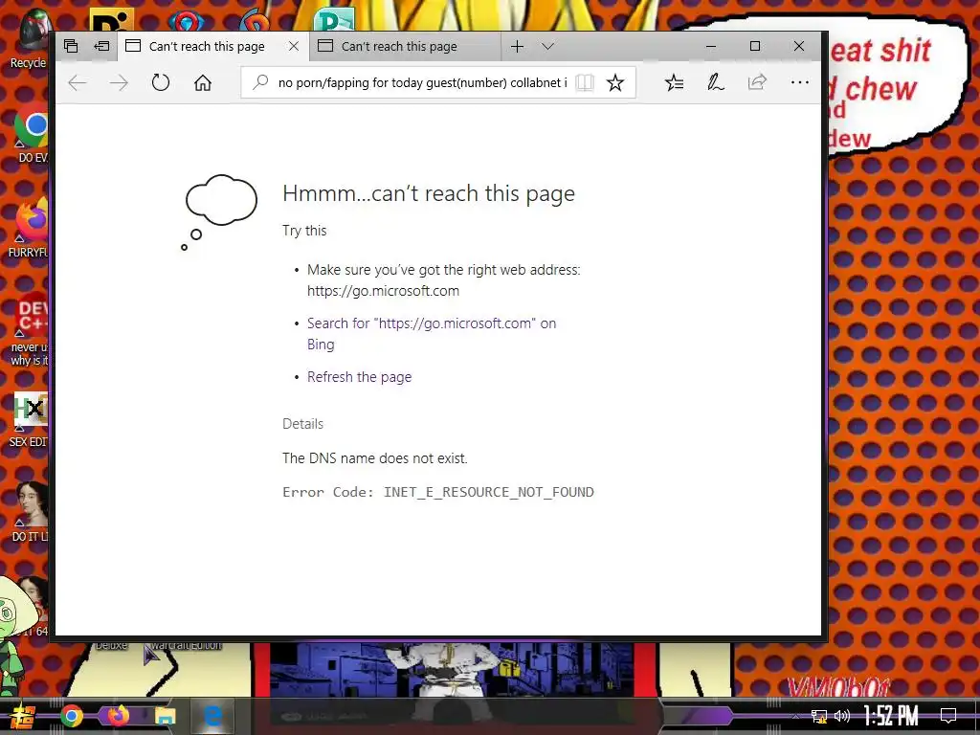Click the Error Code INET_E_RESOURCE_NOT_FOUND text
The height and width of the screenshot is (735, 980).
(x=438, y=492)
